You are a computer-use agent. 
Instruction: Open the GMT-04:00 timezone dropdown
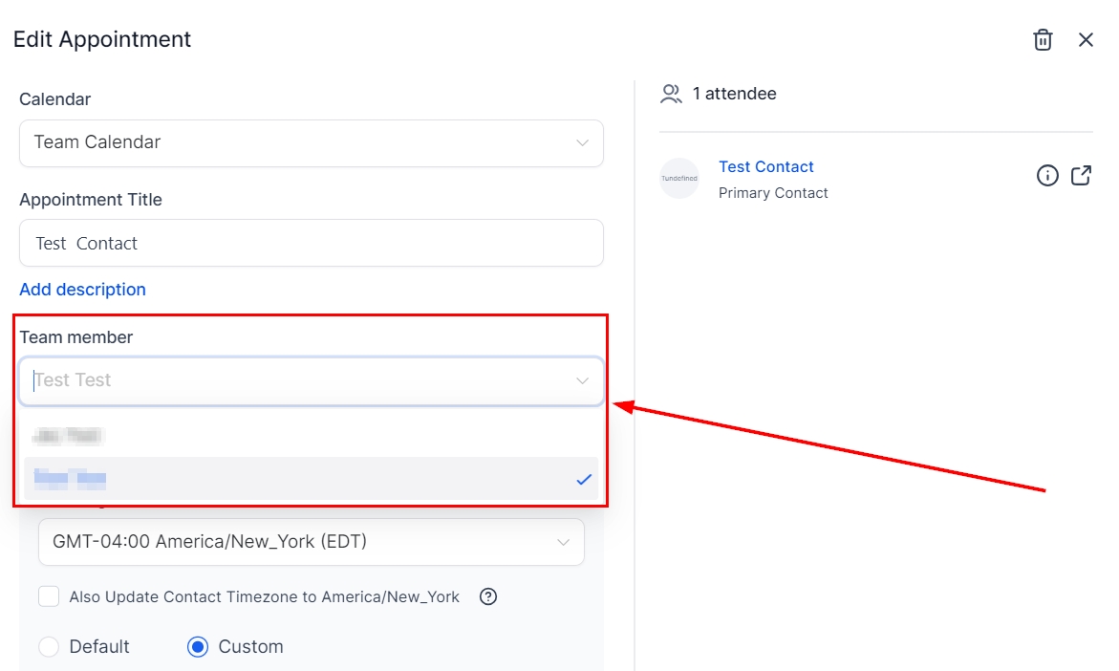pyautogui.click(x=563, y=542)
